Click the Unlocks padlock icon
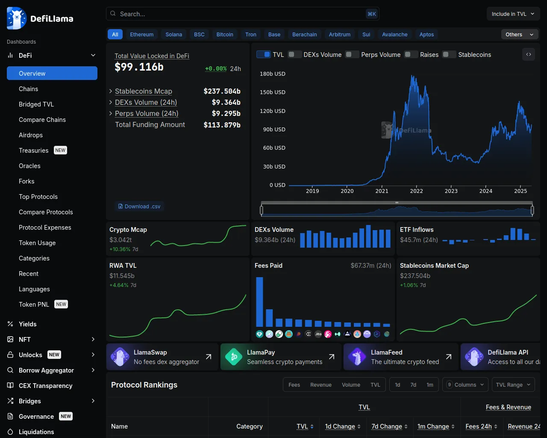The height and width of the screenshot is (438, 547). (10, 355)
